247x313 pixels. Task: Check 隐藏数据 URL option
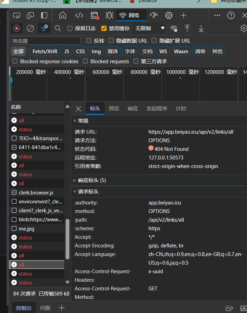coord(111,41)
